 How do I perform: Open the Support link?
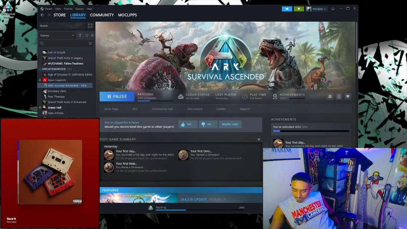(x=245, y=109)
